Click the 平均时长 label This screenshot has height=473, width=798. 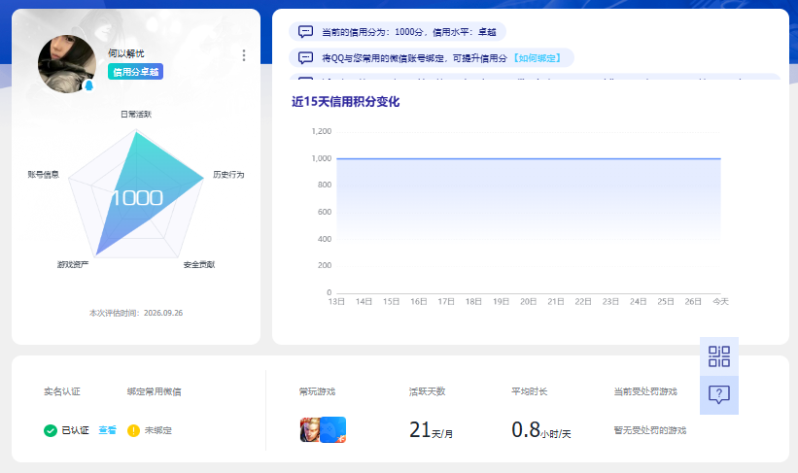[x=530, y=391]
